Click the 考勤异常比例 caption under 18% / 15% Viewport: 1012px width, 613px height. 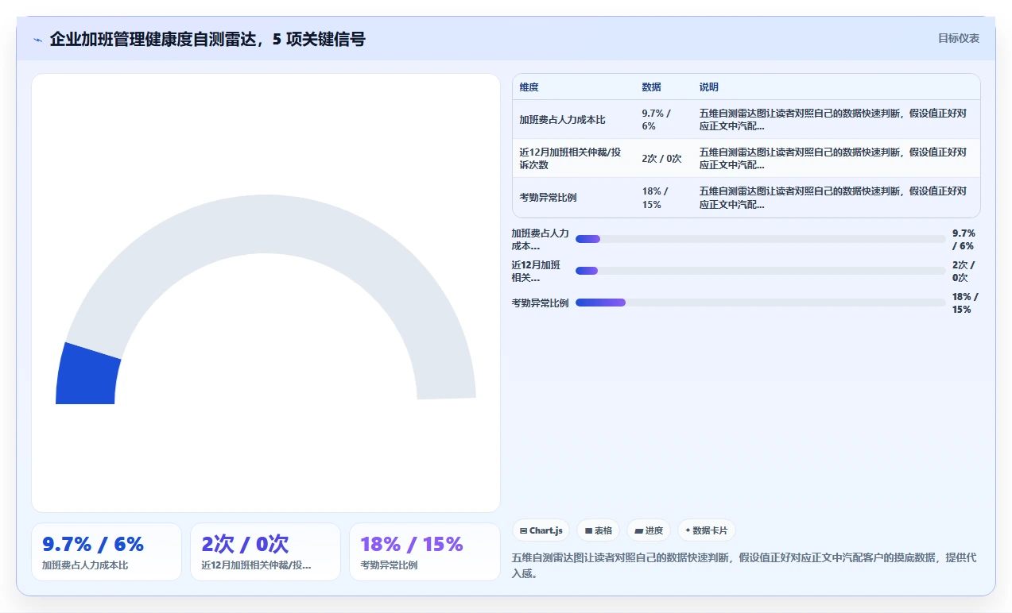pyautogui.click(x=390, y=565)
